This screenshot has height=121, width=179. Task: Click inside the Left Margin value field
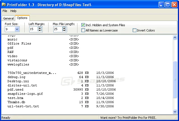pyautogui.click(x=33, y=29)
